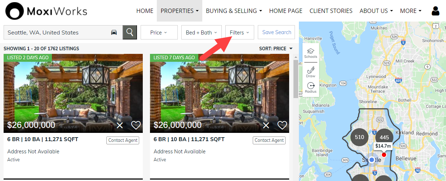Click the Save Search button
Screen dimensions: 446x181
[x=277, y=32]
